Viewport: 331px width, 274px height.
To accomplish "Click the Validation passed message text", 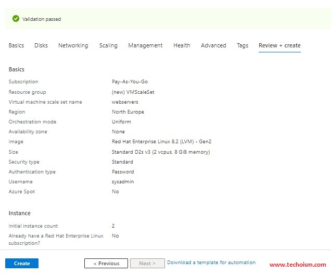I will coord(42,19).
